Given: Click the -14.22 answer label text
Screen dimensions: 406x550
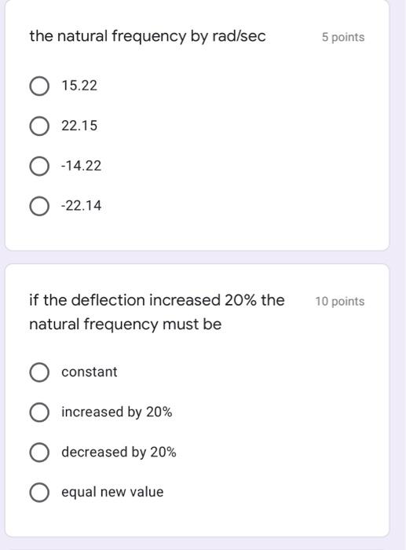Looking at the screenshot, I should pos(81,166).
